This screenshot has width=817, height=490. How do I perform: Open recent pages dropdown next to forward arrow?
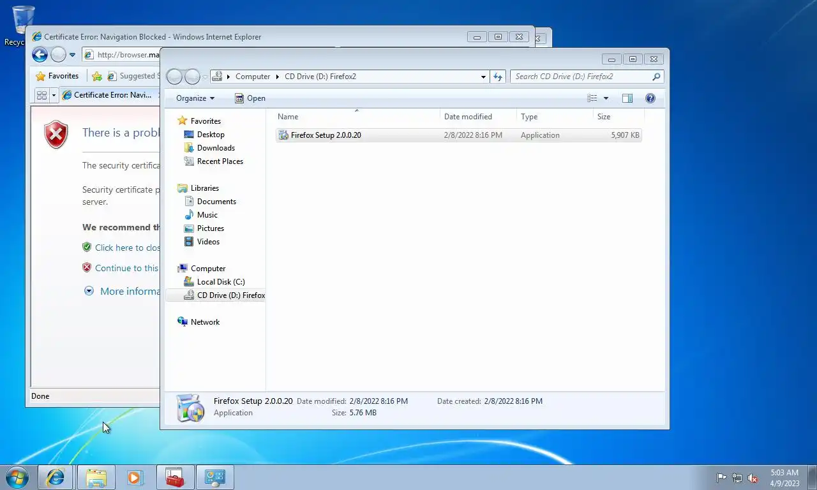[x=205, y=77]
